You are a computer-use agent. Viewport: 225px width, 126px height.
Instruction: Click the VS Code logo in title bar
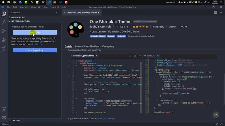[3, 7]
